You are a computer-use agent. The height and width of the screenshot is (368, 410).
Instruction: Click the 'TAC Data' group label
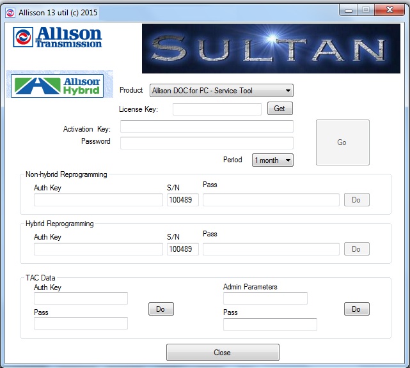40,278
